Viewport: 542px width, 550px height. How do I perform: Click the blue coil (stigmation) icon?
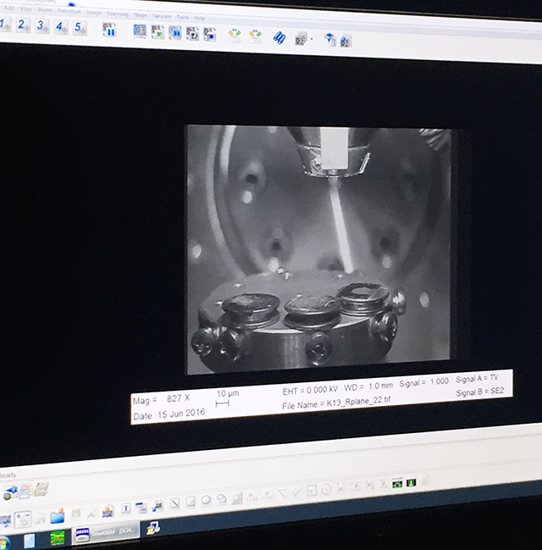(x=279, y=37)
